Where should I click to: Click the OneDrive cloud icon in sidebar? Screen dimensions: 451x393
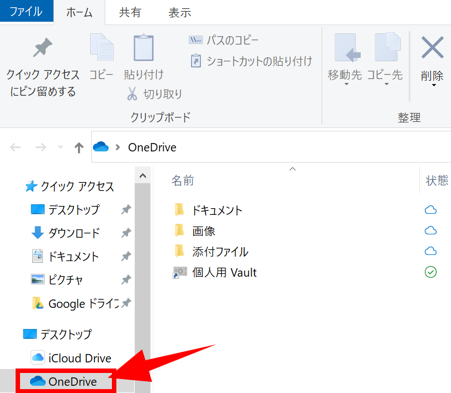[38, 381]
